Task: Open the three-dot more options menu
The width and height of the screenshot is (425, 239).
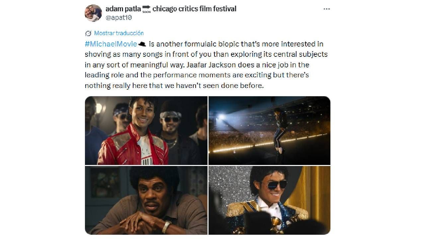Action: tap(327, 9)
